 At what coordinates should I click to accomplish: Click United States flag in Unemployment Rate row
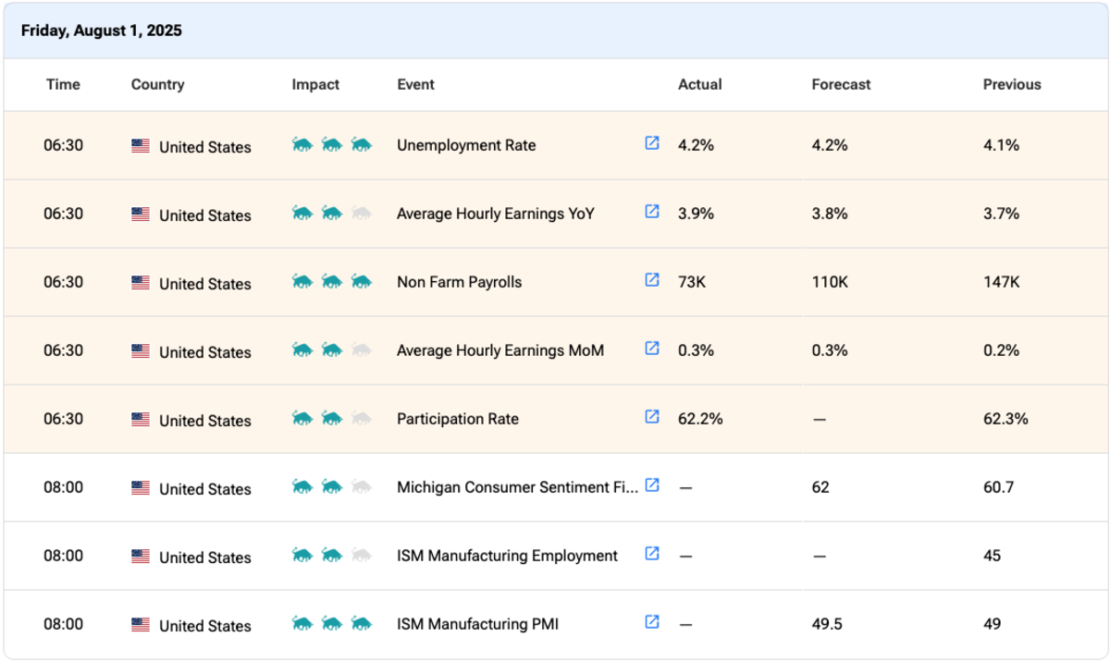point(141,146)
